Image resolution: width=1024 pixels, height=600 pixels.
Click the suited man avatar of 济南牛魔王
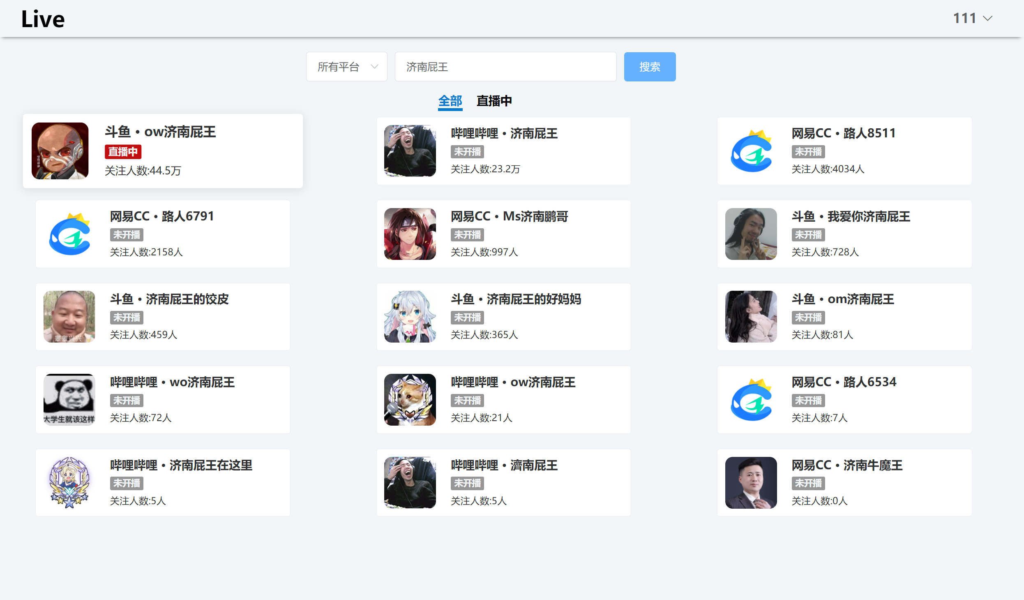click(751, 482)
